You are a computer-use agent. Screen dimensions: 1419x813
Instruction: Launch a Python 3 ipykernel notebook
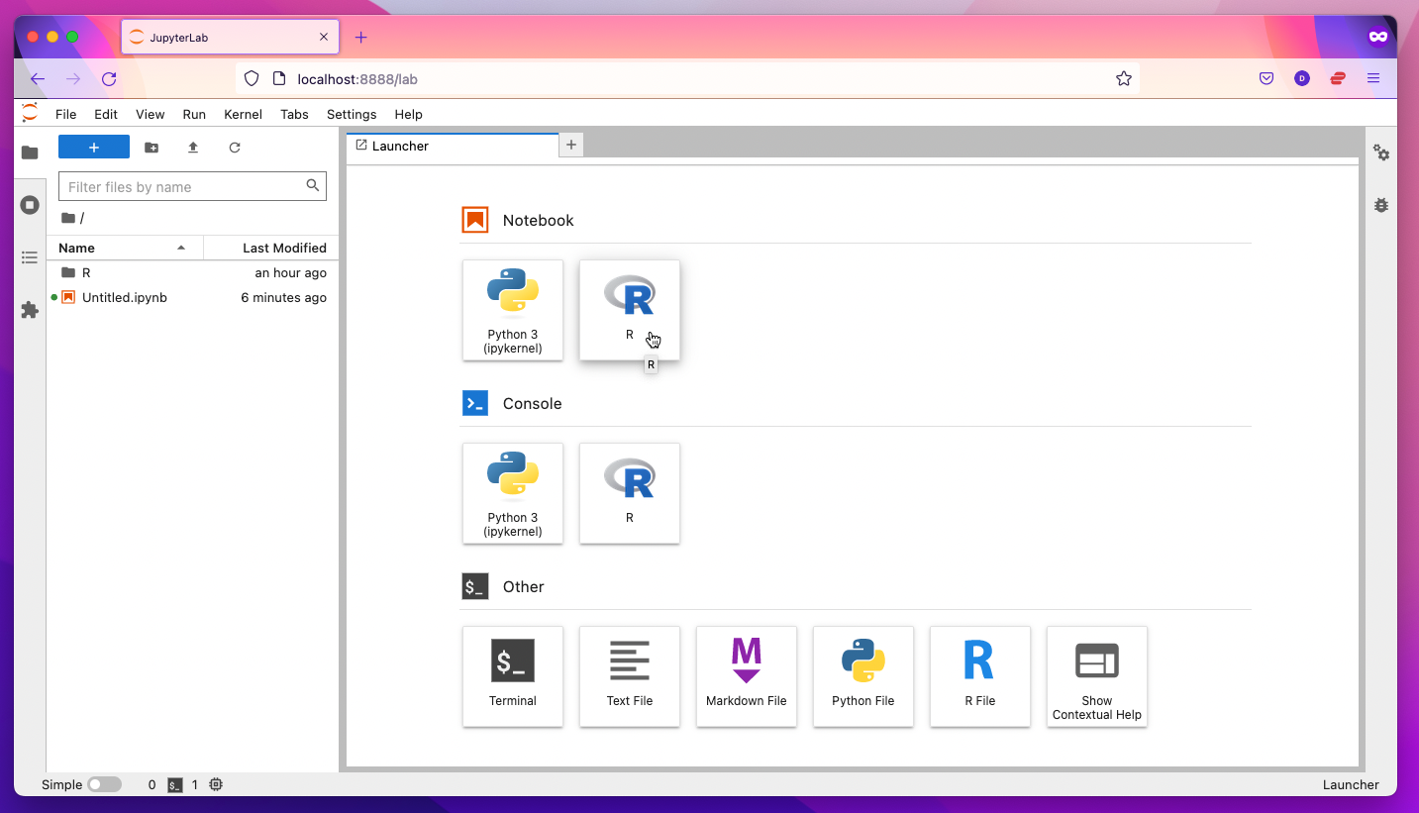click(x=513, y=310)
